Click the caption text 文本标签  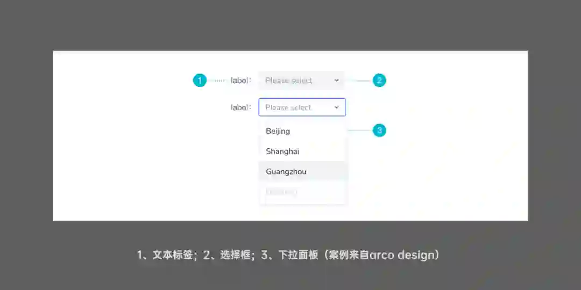pyautogui.click(x=173, y=255)
